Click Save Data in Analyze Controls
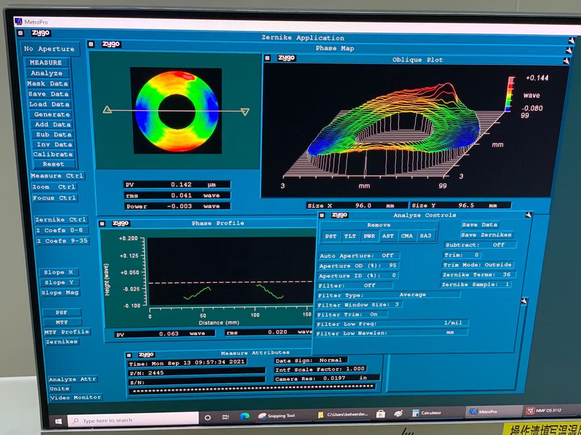 tap(480, 225)
